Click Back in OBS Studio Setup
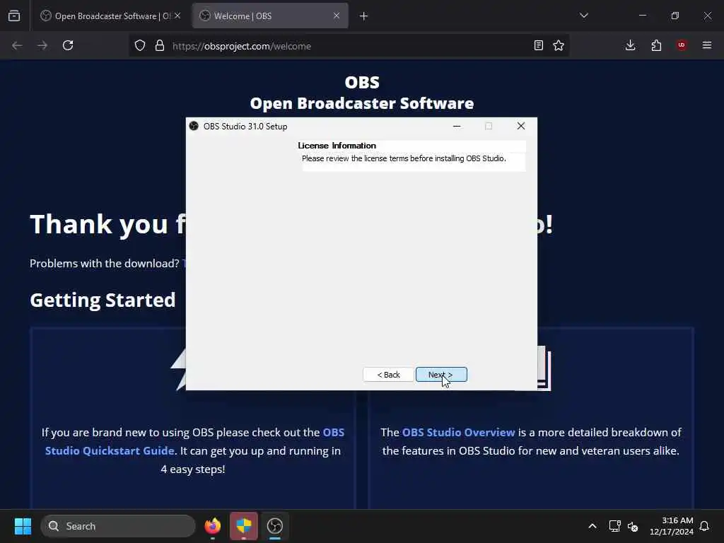Viewport: 724px width, 543px height. pos(388,375)
